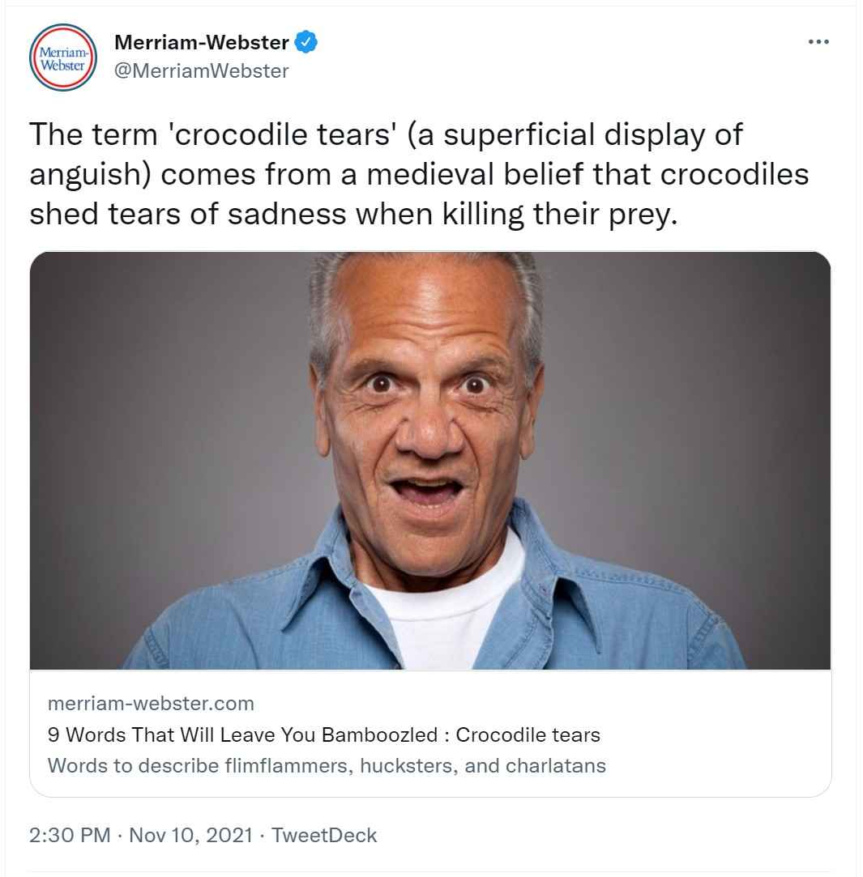Open the three-dot more options menu
Image resolution: width=863 pixels, height=877 pixels.
coord(818,41)
